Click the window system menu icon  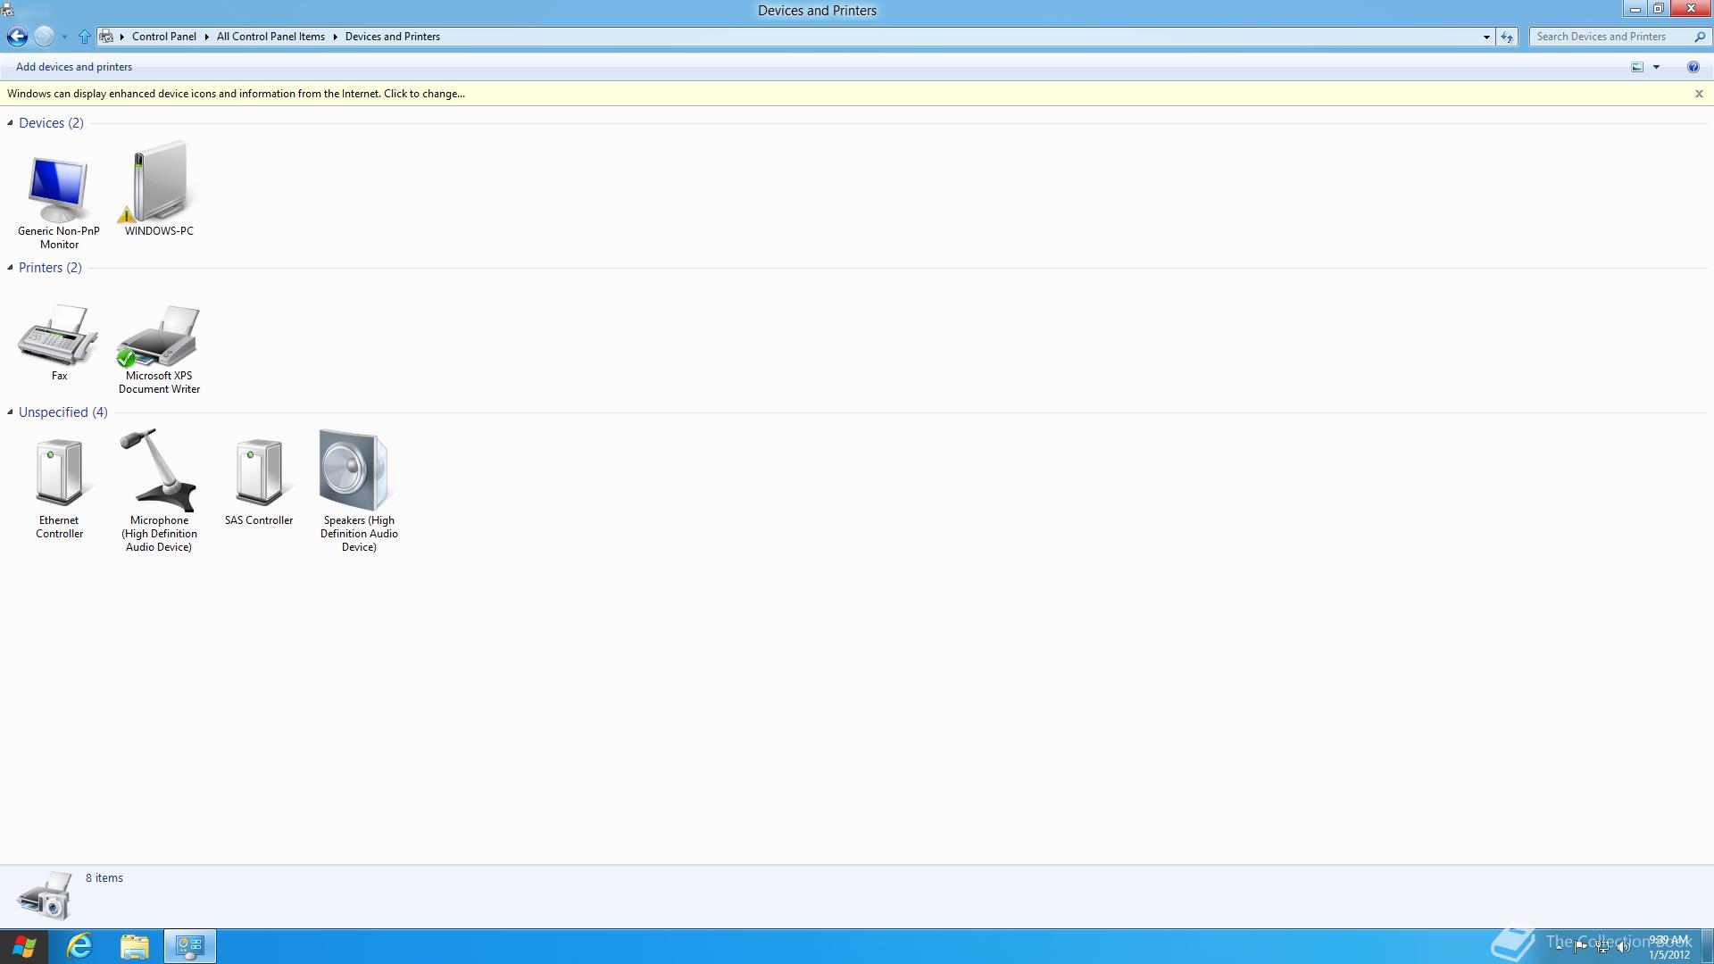pos(7,10)
